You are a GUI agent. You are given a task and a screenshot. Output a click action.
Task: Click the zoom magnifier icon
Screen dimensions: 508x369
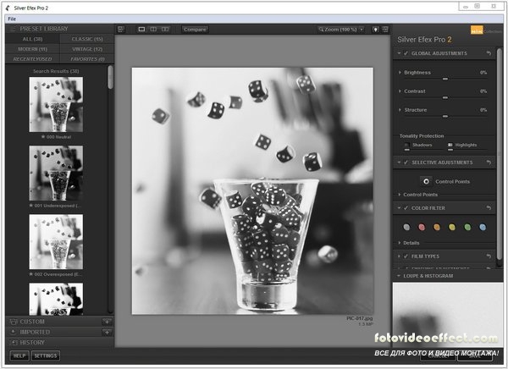[x=321, y=30]
